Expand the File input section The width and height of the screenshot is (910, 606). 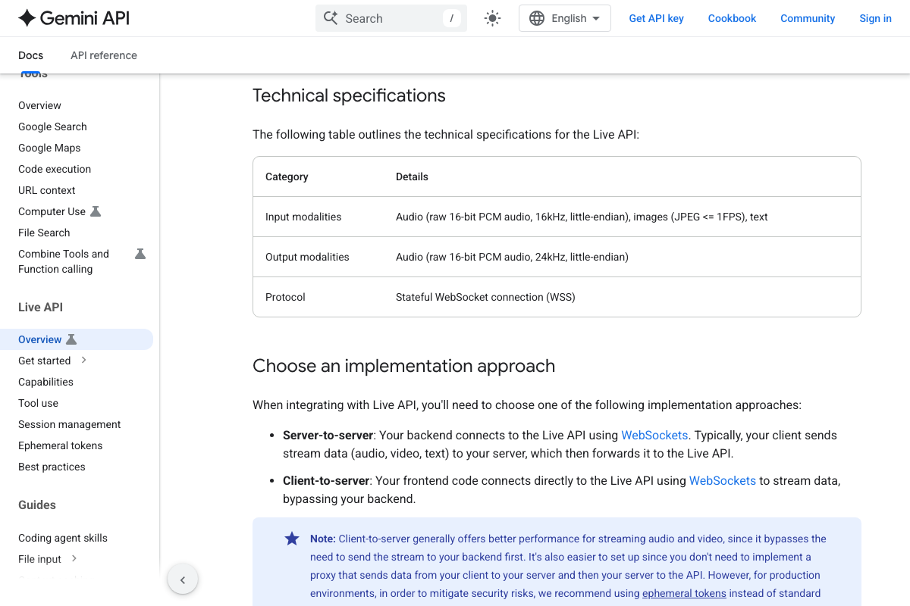[x=74, y=559]
